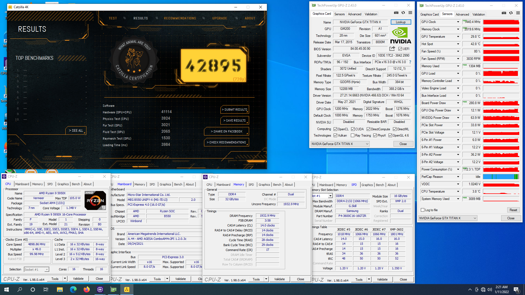Open the hamburger menu in GPU-Z Sensors window

[518, 13]
